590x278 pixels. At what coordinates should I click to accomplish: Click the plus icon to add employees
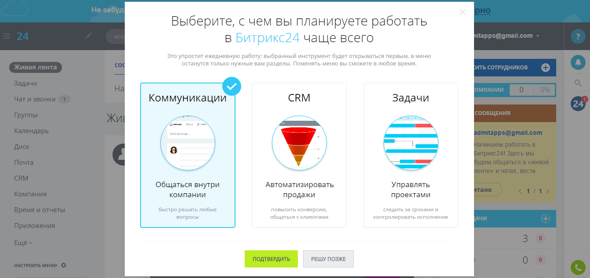pyautogui.click(x=545, y=67)
